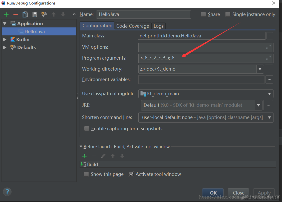The image size is (282, 202).
Task: Click the Defaults wrench icon in the tree
Action: 13,47
